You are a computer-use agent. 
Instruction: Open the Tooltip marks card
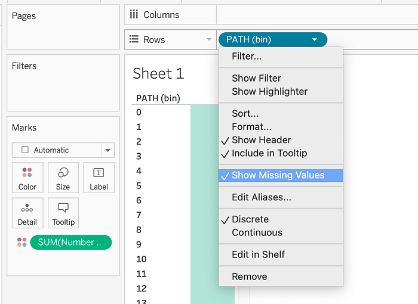click(x=63, y=213)
